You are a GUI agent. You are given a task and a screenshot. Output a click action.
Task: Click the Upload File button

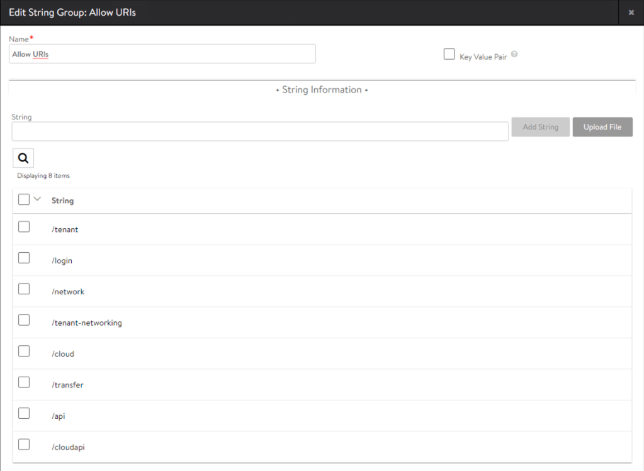click(x=602, y=127)
